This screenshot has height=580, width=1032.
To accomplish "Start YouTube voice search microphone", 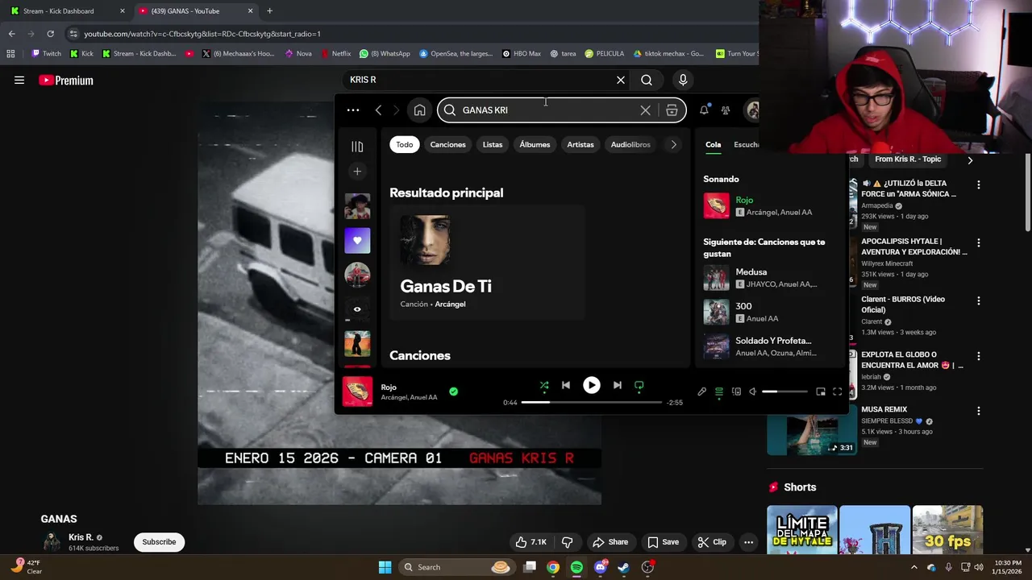I will 683,80.
